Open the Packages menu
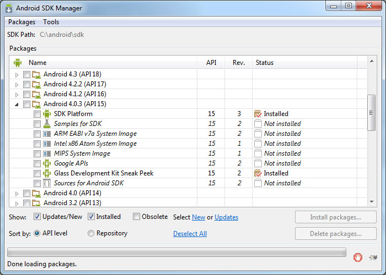Image resolution: width=386 pixels, height=275 pixels. [22, 22]
